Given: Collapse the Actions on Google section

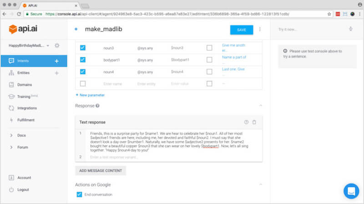Looking at the screenshot, I should coord(260,184).
